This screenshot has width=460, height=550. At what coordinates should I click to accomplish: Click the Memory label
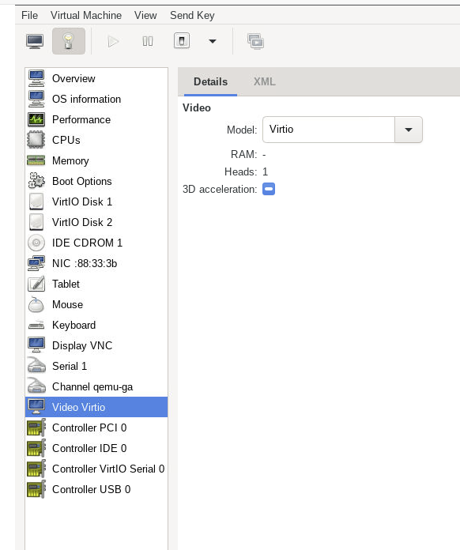[x=70, y=160]
